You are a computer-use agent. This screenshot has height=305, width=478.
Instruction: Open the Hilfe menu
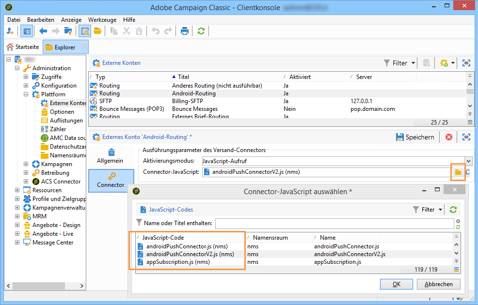pyautogui.click(x=129, y=20)
